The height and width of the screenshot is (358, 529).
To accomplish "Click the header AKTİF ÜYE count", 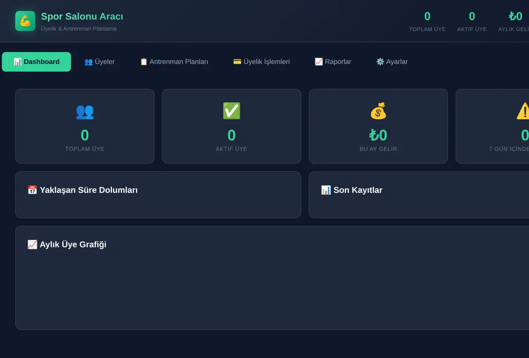I will 472,16.
